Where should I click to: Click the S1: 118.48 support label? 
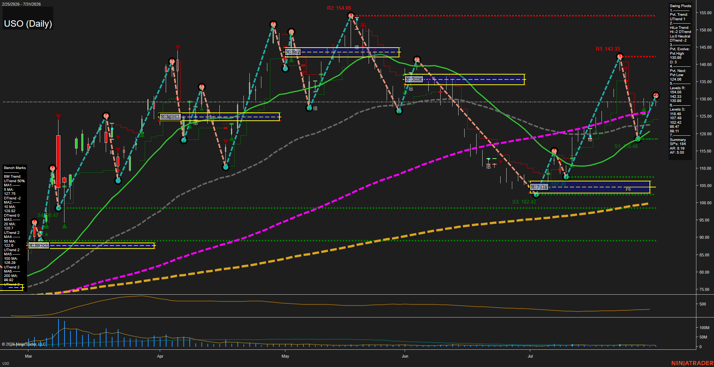click(x=626, y=146)
